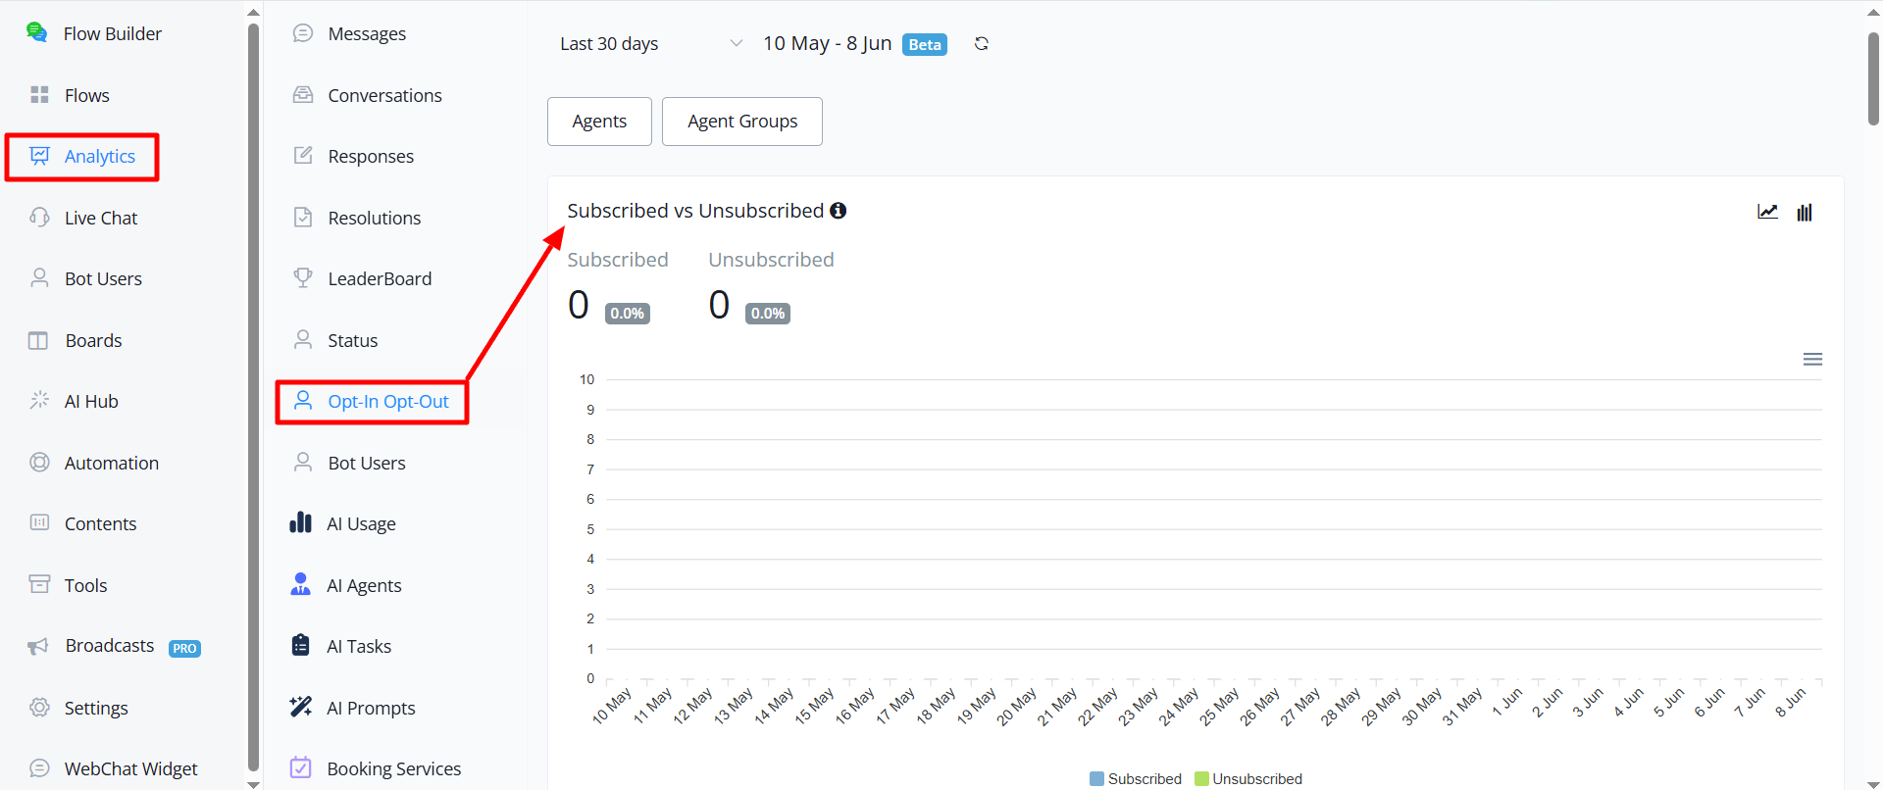Click the Unsubscribed 0.0% badge

click(768, 314)
